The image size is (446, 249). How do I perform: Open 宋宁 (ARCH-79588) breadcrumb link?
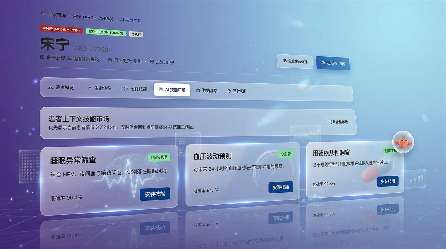click(x=93, y=18)
